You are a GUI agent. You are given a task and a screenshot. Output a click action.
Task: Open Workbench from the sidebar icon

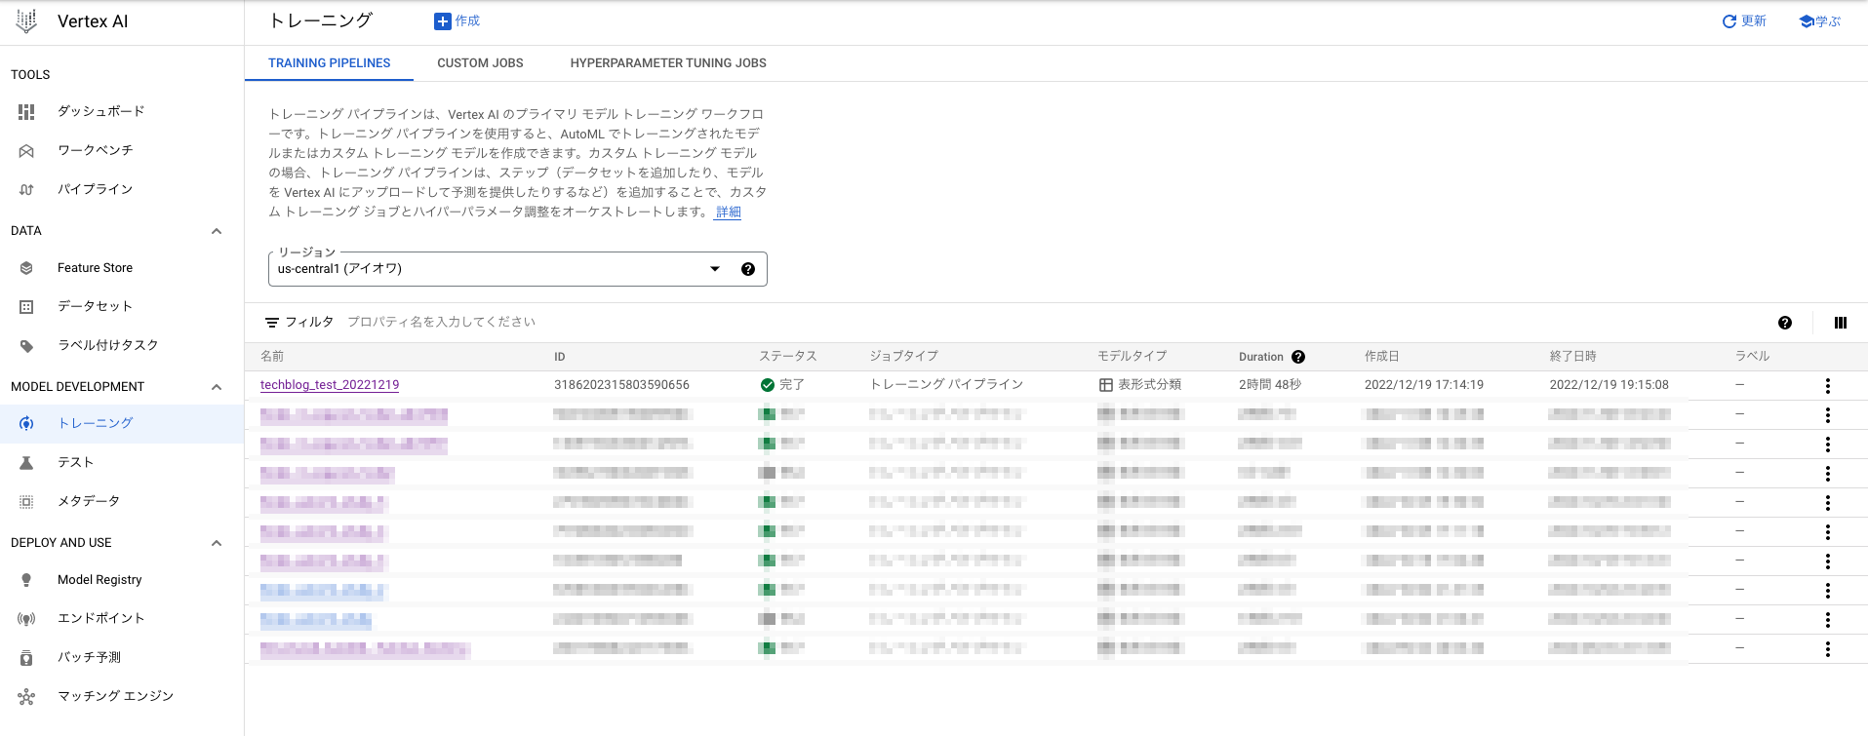26,151
